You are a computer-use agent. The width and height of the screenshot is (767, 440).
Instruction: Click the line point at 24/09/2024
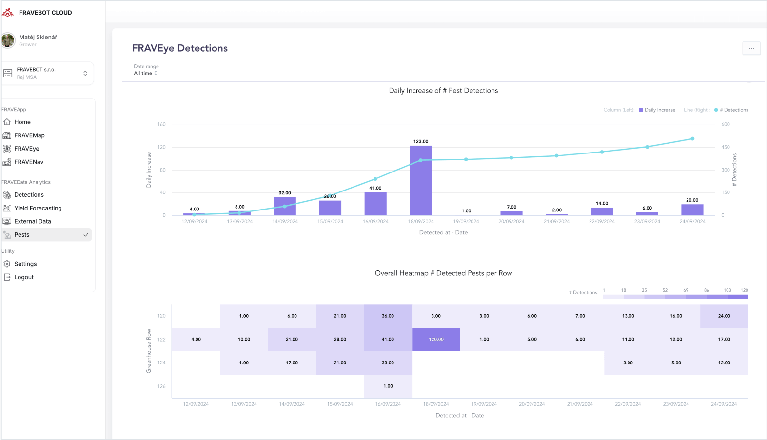pos(692,139)
